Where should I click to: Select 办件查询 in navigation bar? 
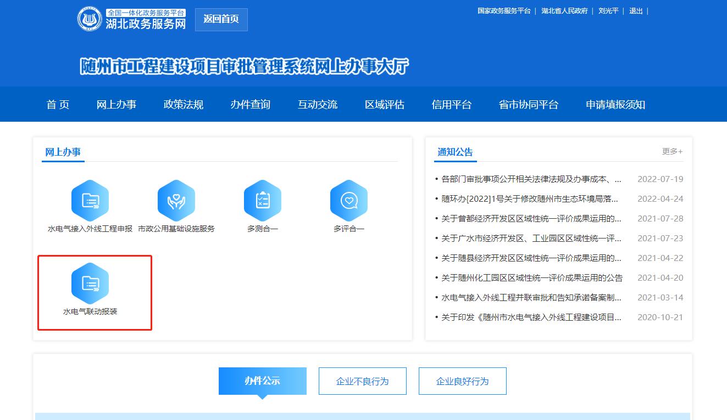(x=251, y=104)
